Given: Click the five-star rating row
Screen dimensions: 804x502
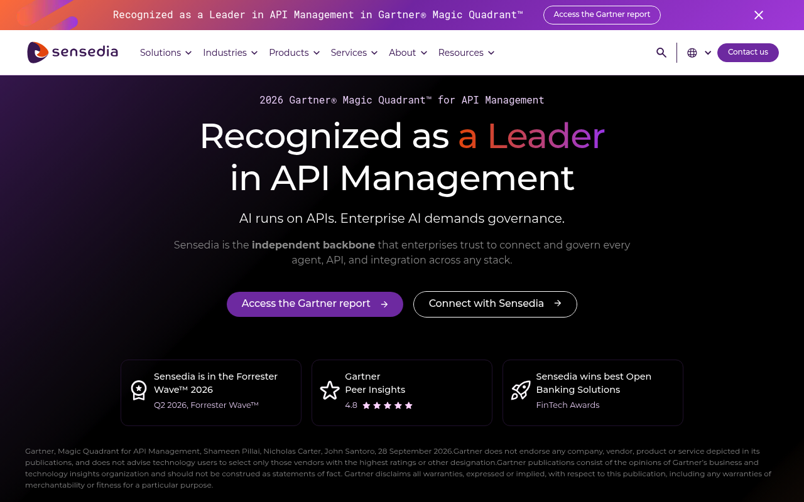Looking at the screenshot, I should 388,405.
